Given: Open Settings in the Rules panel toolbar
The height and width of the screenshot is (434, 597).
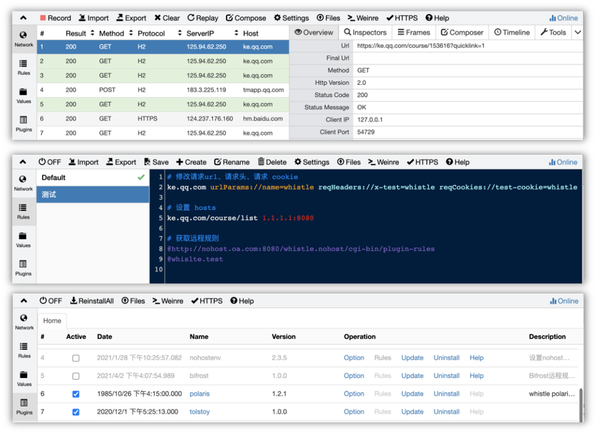Looking at the screenshot, I should tap(312, 162).
